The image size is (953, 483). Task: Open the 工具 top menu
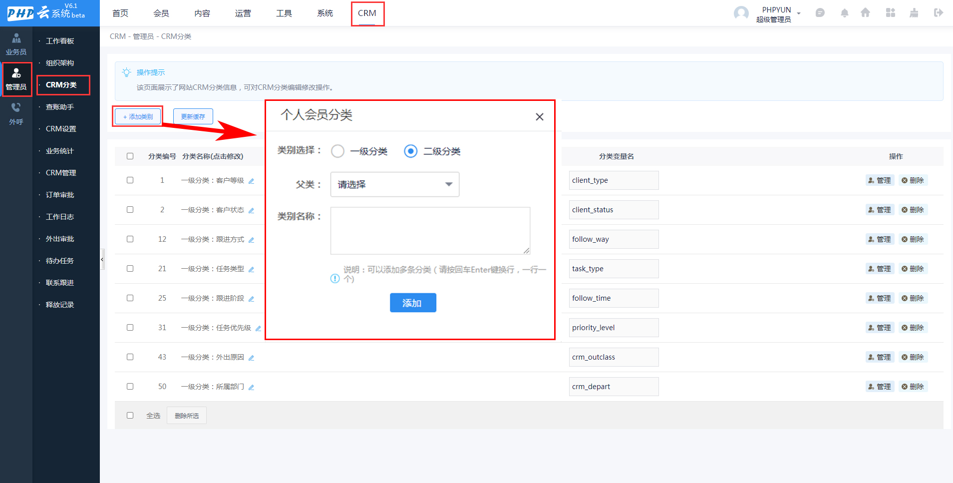point(284,13)
